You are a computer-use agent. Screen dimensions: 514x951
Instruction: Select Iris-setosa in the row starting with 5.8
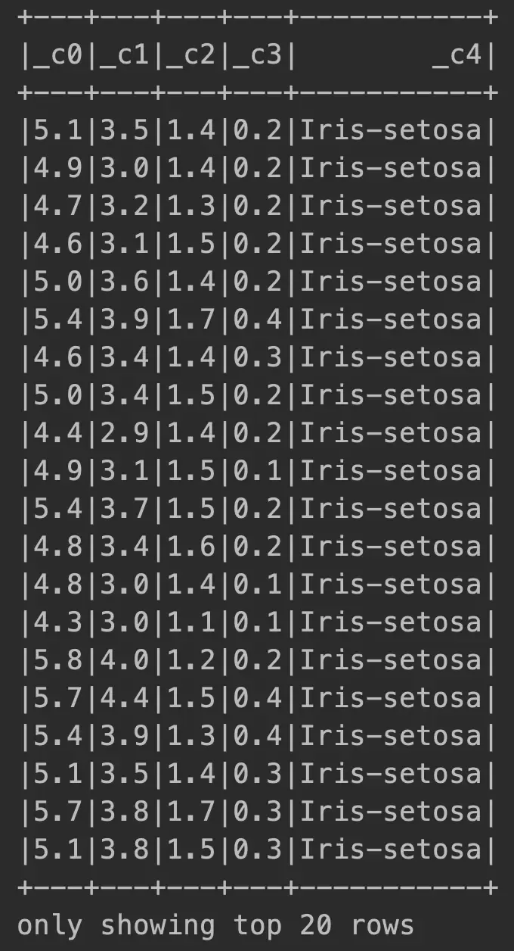click(392, 660)
